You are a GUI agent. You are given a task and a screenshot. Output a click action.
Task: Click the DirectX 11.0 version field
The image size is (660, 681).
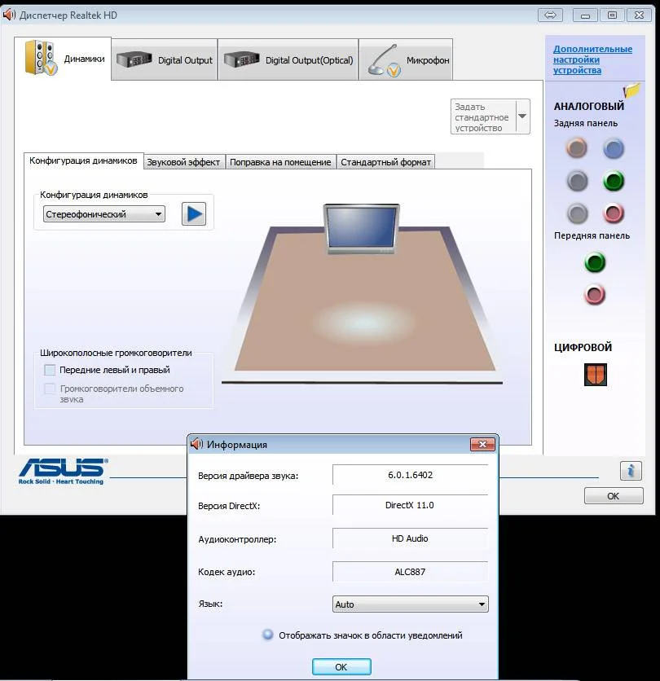click(410, 505)
